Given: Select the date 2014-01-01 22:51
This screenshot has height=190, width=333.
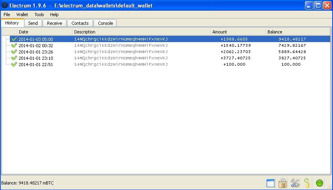Looking at the screenshot, I should (x=36, y=65).
